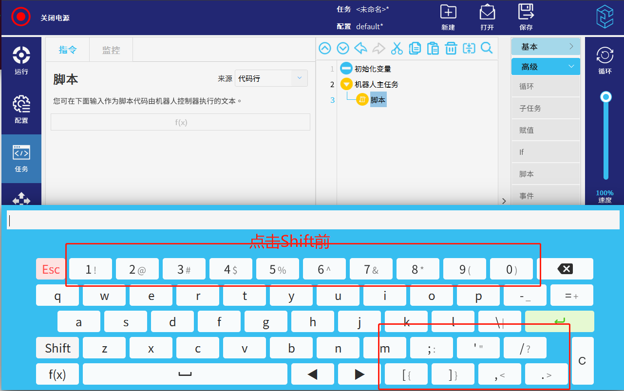Open the 配置 (Configuration) sidebar icon

pyautogui.click(x=21, y=109)
